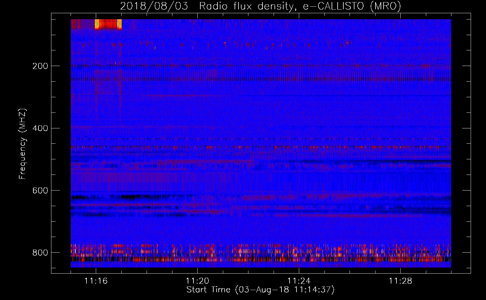486x300 pixels.
Task: Click the "200" frequency tick label
Action: pos(40,66)
